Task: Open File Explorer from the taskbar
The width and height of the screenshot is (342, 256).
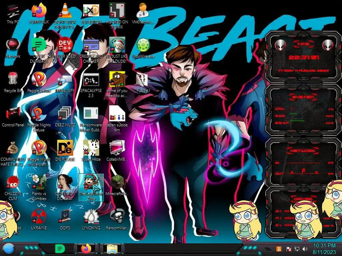Action: point(112,249)
